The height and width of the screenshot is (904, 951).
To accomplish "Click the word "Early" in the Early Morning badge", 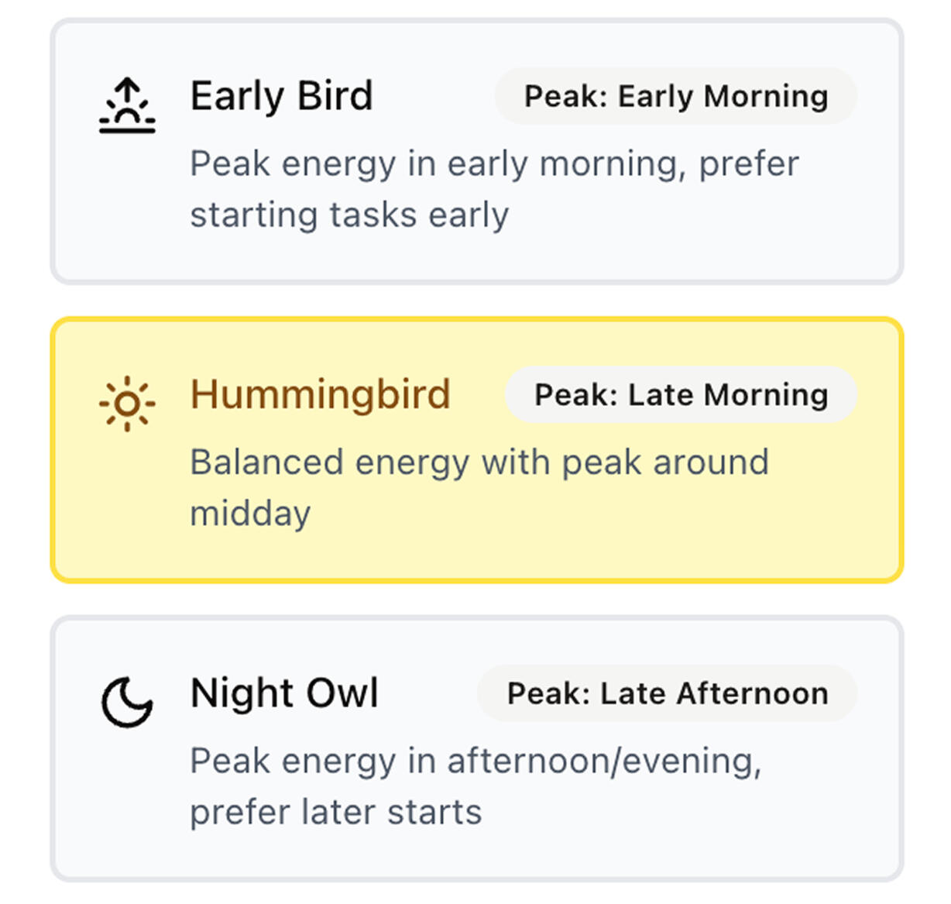I will (x=655, y=97).
